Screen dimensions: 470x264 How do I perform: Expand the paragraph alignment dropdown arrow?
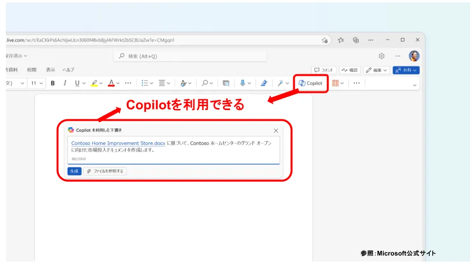168,83
